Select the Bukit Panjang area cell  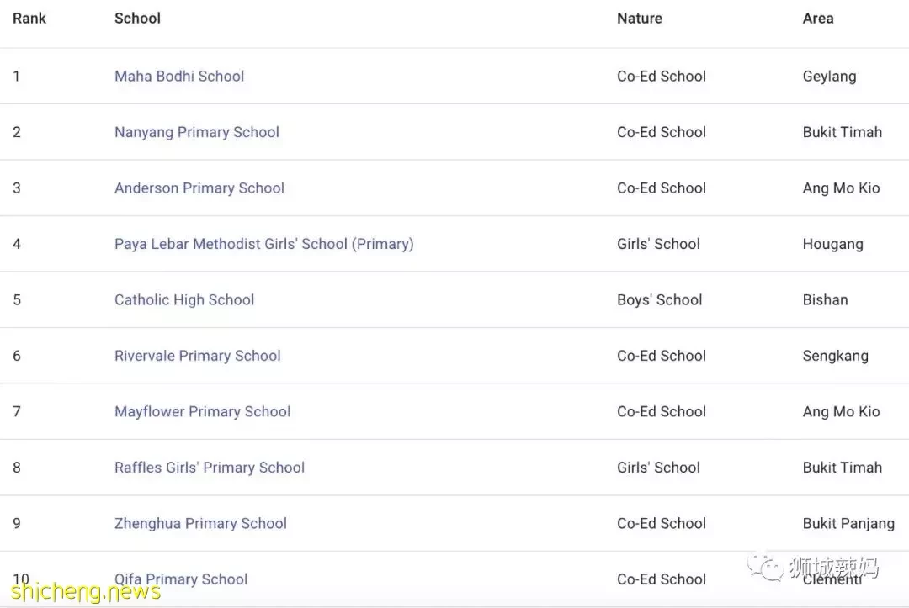(848, 524)
